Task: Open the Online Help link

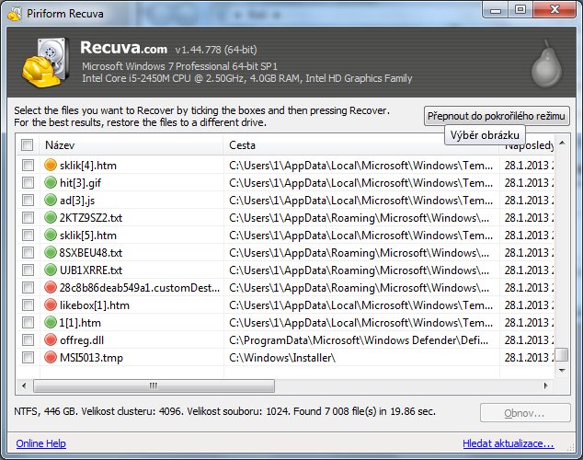Action: point(40,443)
